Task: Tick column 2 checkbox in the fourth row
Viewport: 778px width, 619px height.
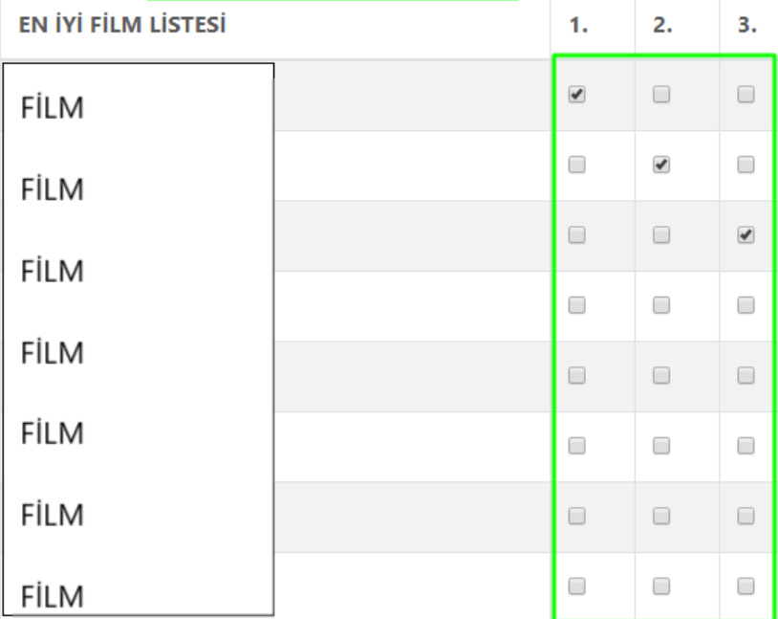Action: (660, 305)
